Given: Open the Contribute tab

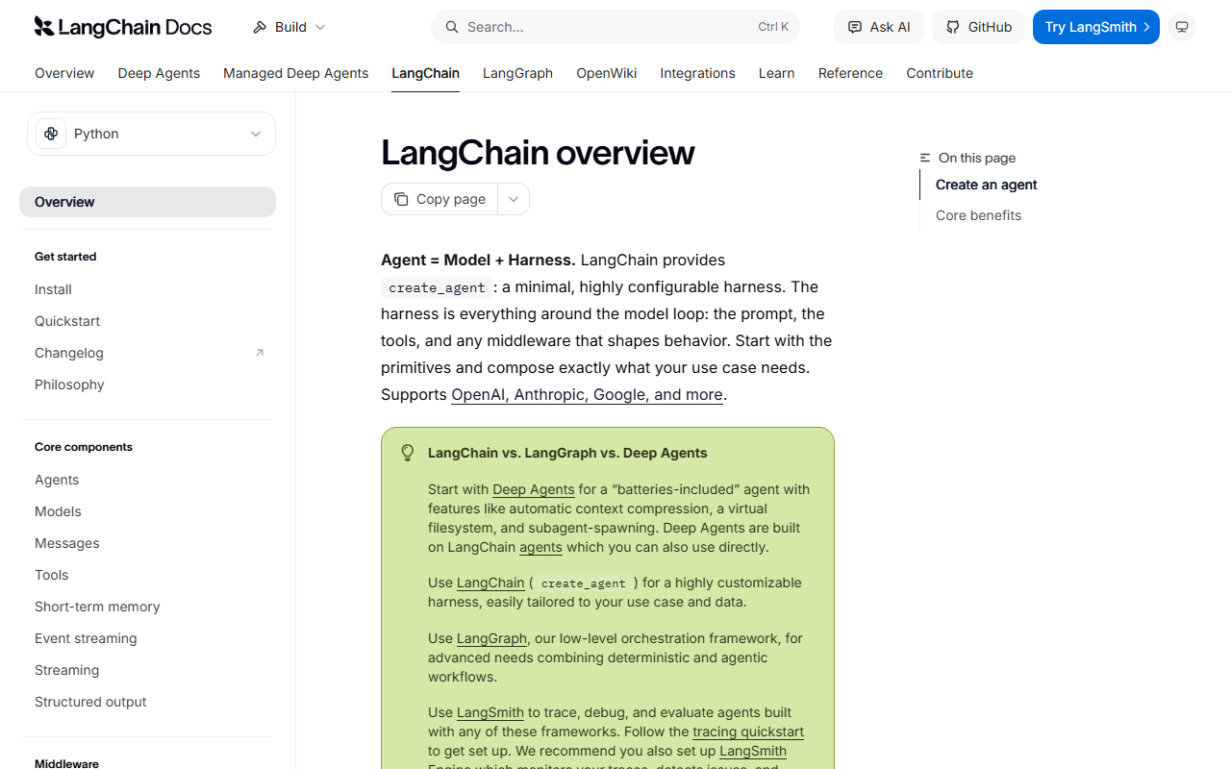Looking at the screenshot, I should pyautogui.click(x=940, y=73).
